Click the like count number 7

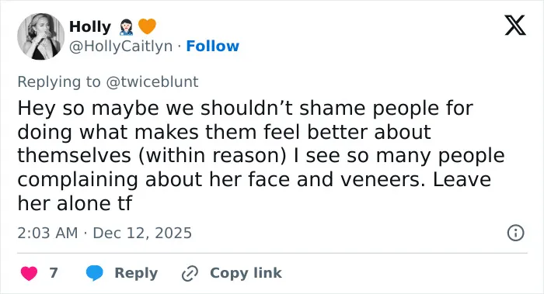click(54, 273)
